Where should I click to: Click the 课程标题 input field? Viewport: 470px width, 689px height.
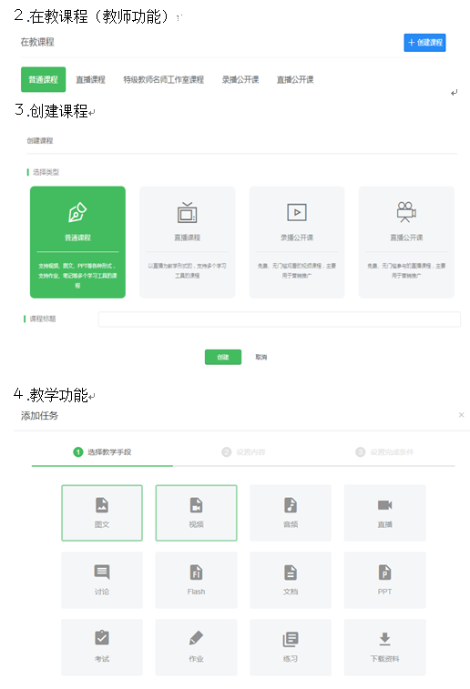pos(280,319)
